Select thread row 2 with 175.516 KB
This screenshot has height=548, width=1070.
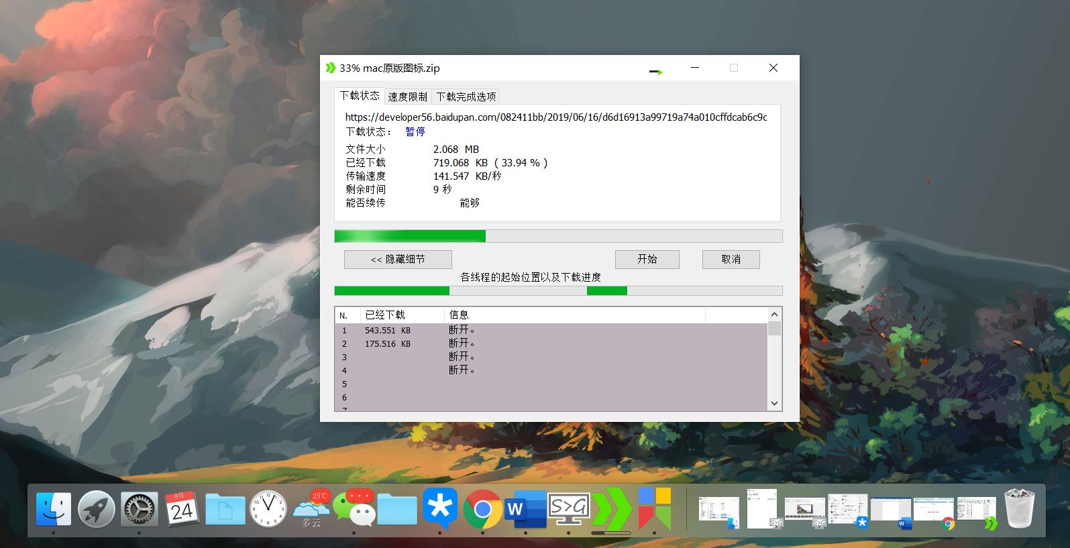[x=551, y=343]
